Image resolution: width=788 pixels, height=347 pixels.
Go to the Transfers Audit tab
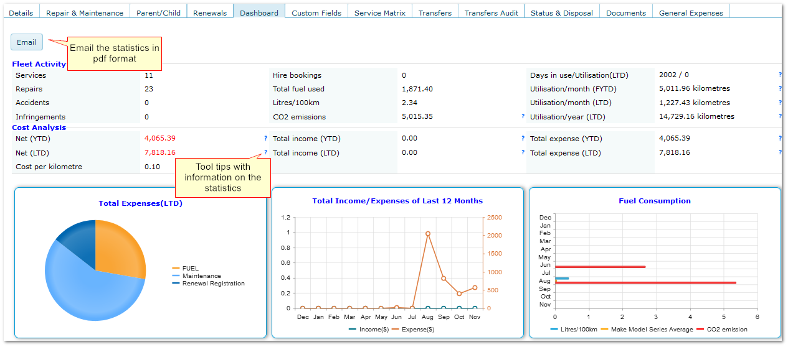pyautogui.click(x=491, y=12)
